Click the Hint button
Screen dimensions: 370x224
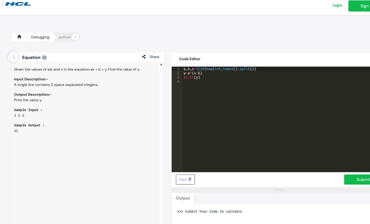tap(185, 179)
